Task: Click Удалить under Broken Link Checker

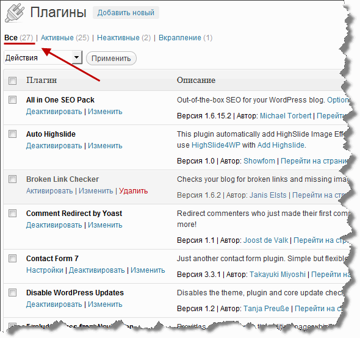Action: coord(134,191)
